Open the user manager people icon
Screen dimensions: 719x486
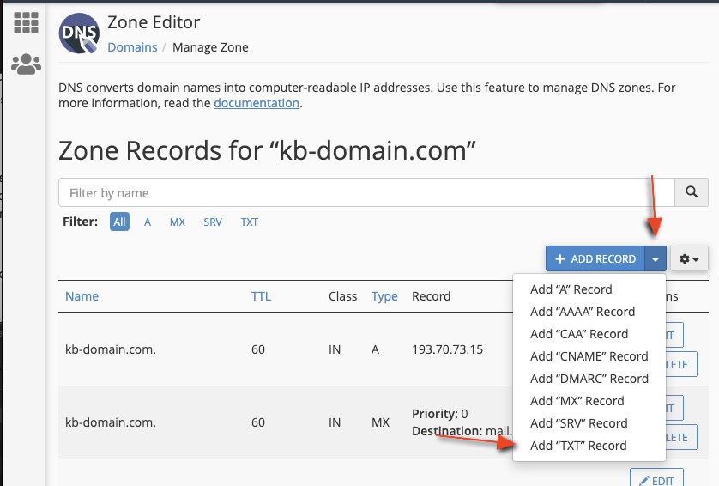click(x=26, y=64)
